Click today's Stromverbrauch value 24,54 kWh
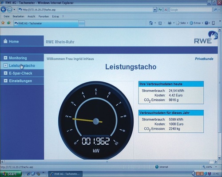 176,91
